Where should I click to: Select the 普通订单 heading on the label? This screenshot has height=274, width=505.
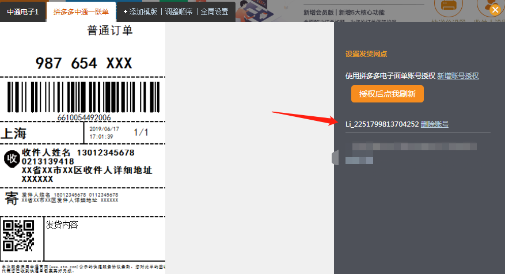[x=110, y=31]
